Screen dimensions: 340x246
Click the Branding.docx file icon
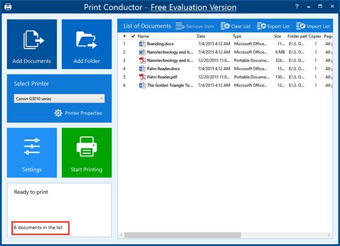pyautogui.click(x=142, y=44)
